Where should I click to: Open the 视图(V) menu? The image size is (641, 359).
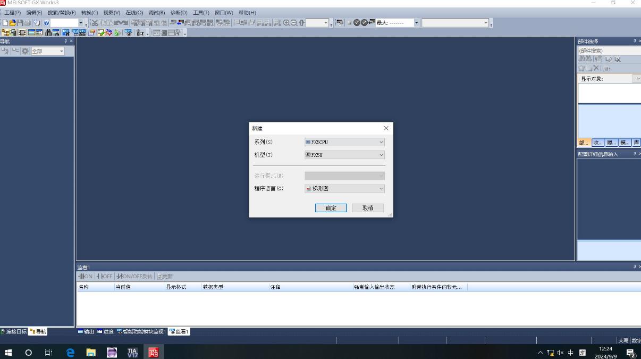112,12
